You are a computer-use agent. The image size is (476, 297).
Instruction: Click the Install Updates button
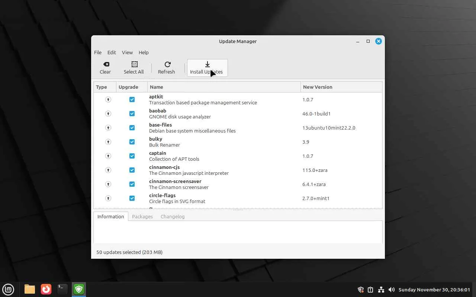[x=207, y=68]
